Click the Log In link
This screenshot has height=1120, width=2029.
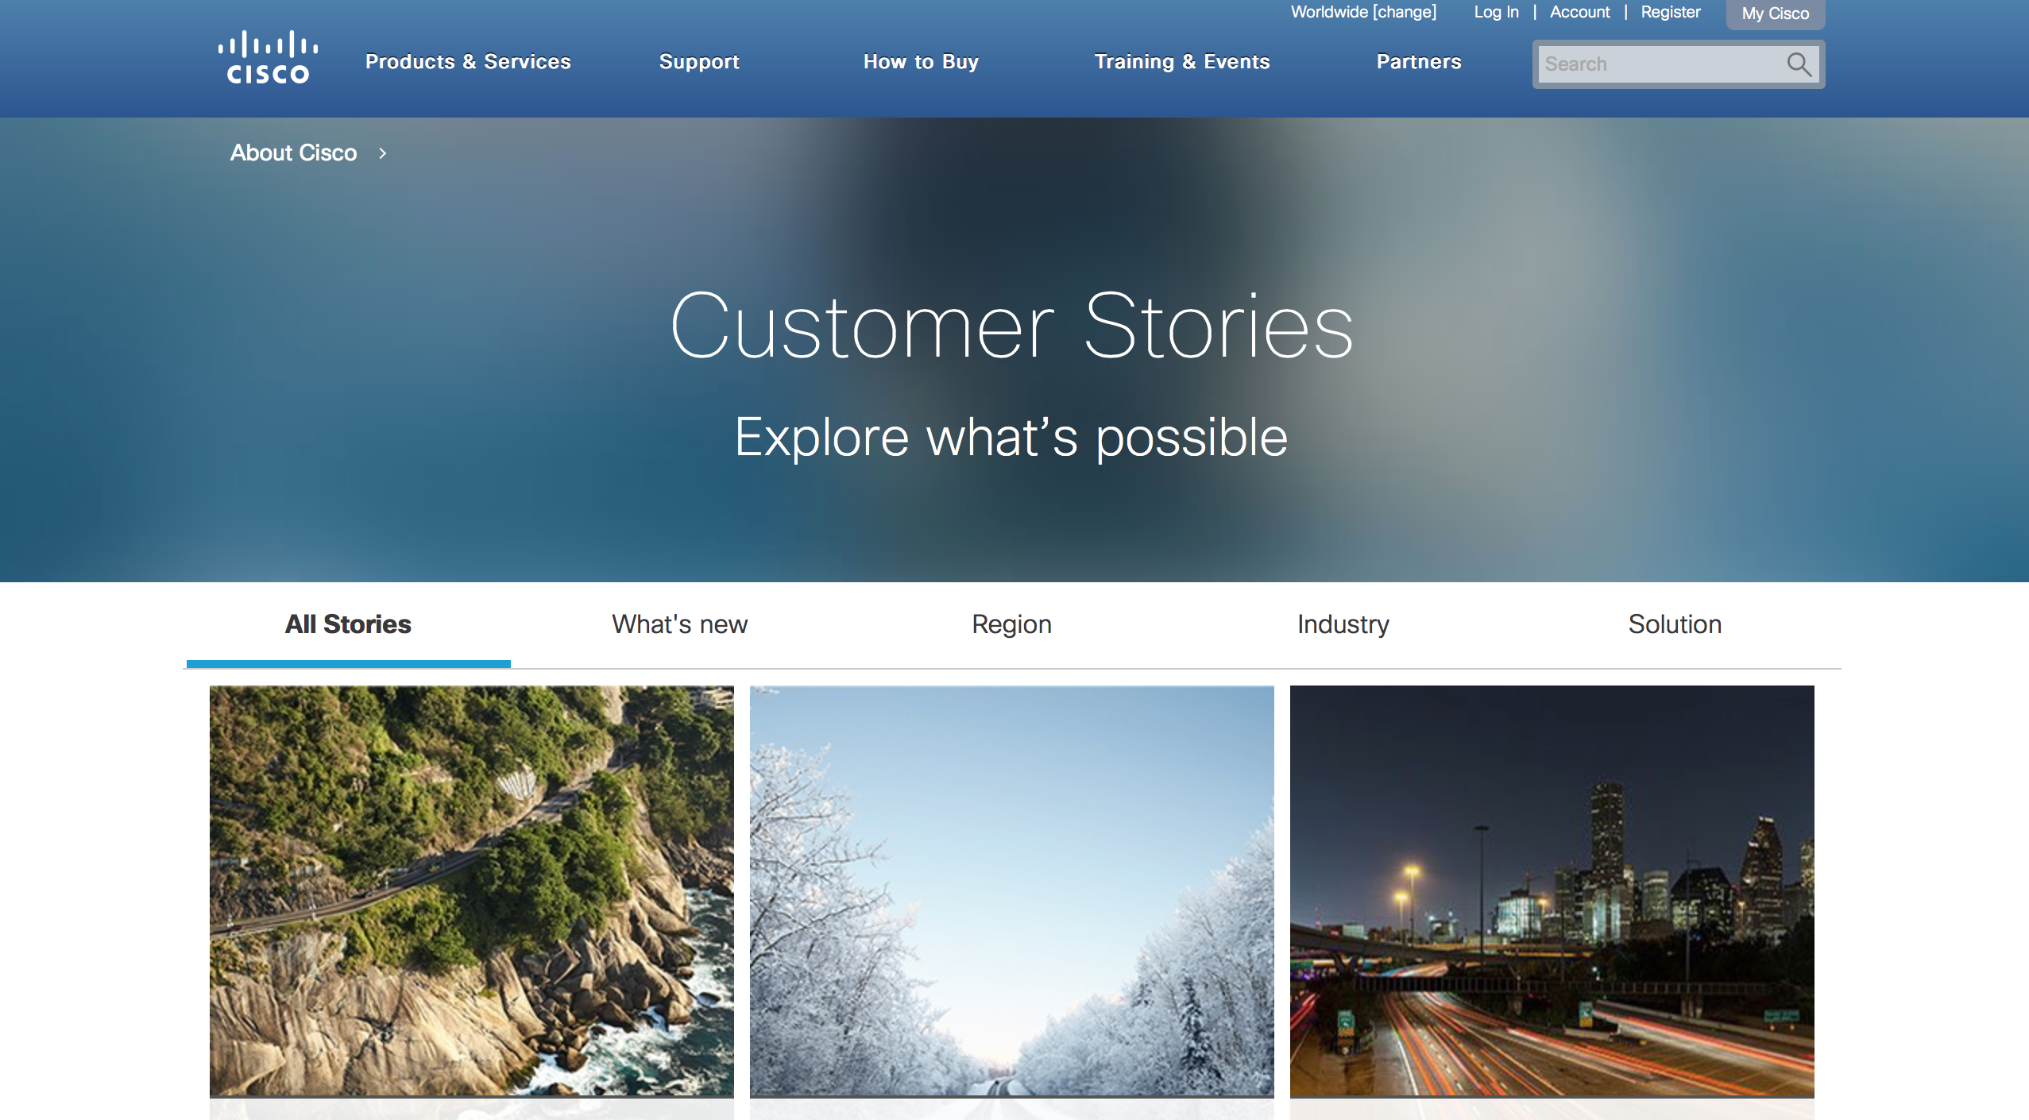pyautogui.click(x=1496, y=12)
